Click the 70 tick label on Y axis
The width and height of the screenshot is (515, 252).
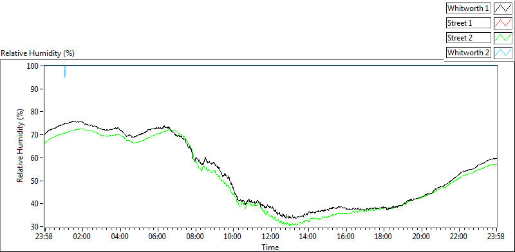tap(35, 135)
